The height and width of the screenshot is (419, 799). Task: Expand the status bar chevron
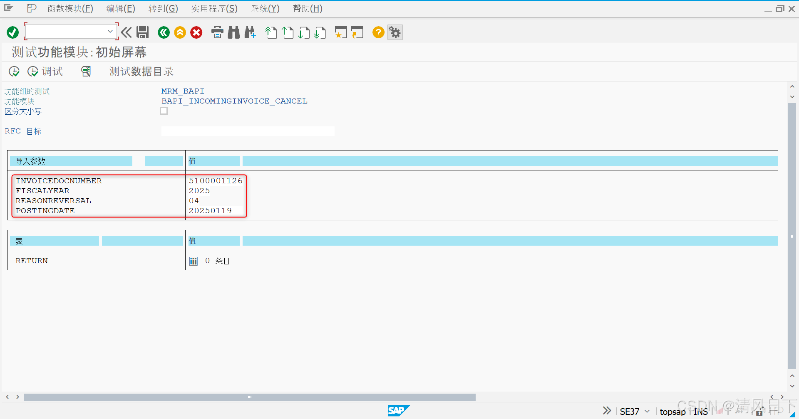click(607, 411)
